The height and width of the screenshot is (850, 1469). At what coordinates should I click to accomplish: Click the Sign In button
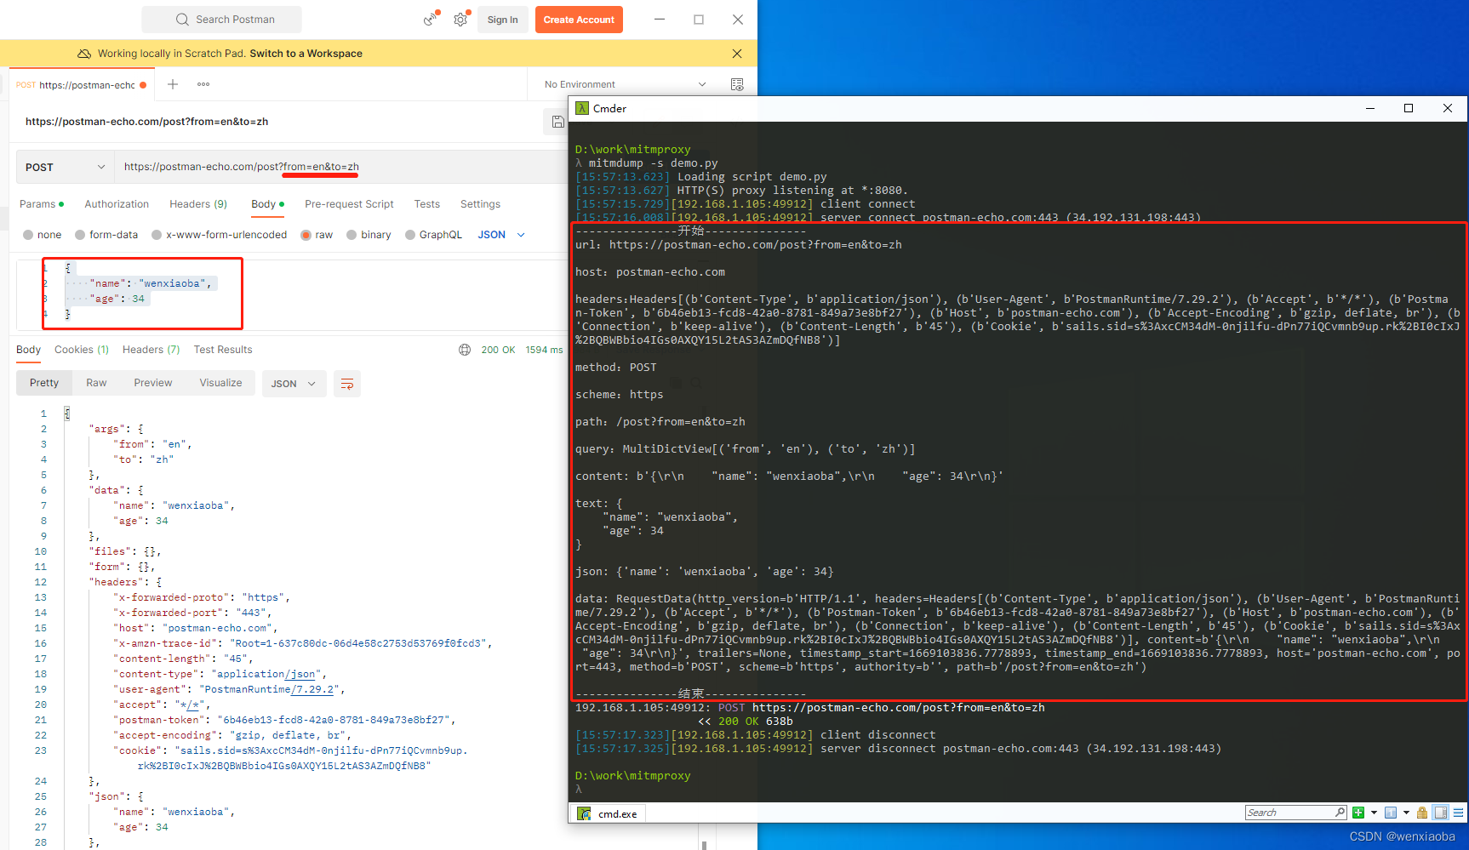502,20
